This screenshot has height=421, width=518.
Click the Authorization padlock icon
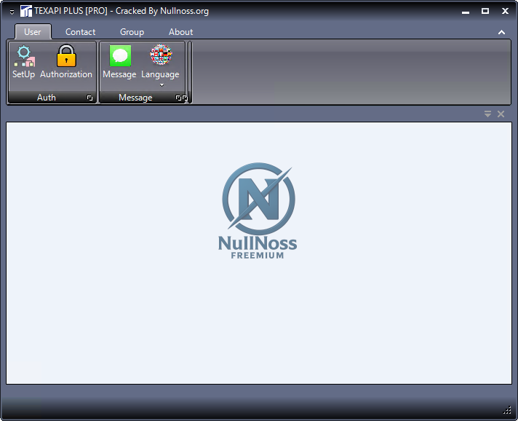coord(66,56)
